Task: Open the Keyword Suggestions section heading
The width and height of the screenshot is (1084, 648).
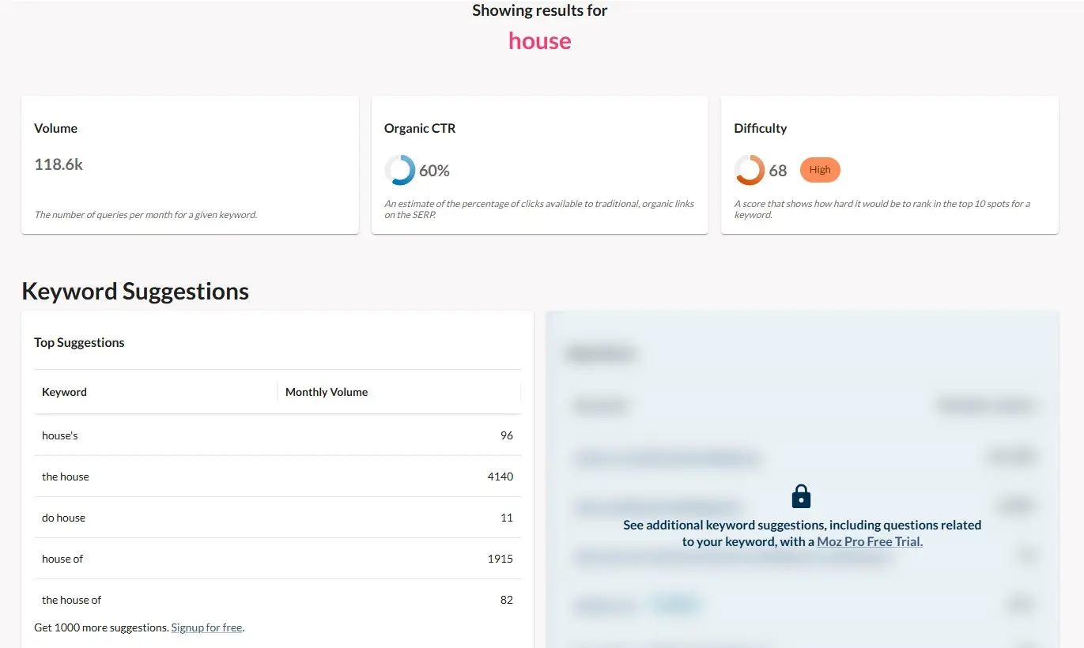Action: pyautogui.click(x=135, y=291)
